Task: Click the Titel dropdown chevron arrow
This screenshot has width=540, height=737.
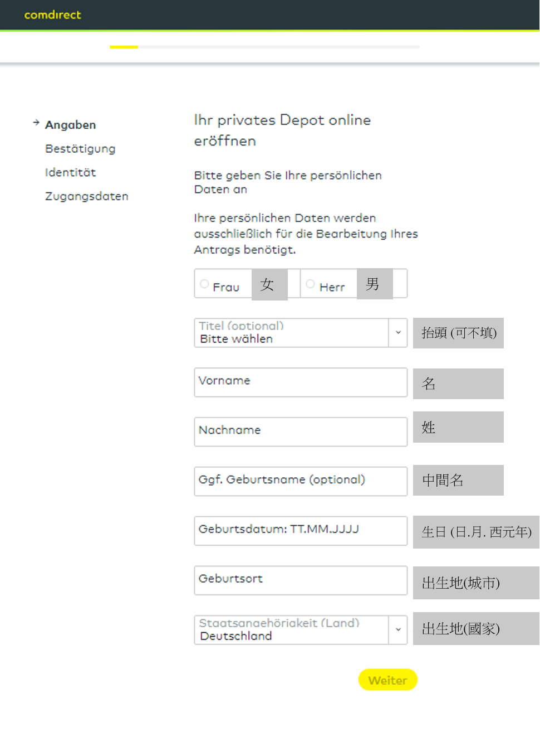Action: (x=398, y=333)
